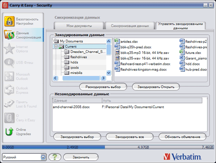Click the Данные column header
The image size is (216, 163).
coord(77,101)
